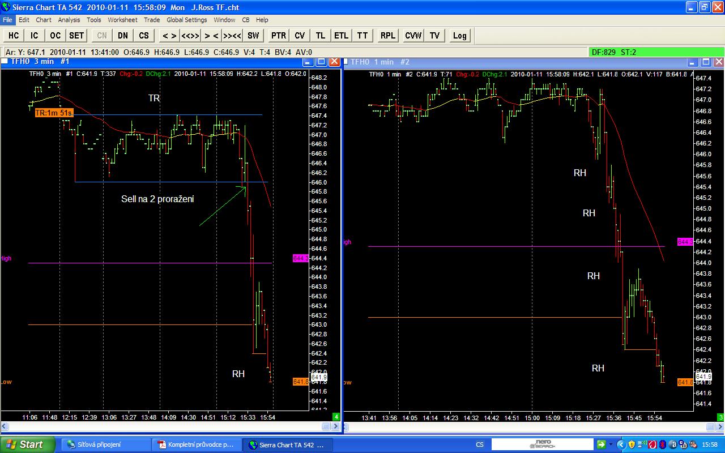The height and width of the screenshot is (453, 725).
Task: Open the Global Settings menu
Action: [187, 20]
